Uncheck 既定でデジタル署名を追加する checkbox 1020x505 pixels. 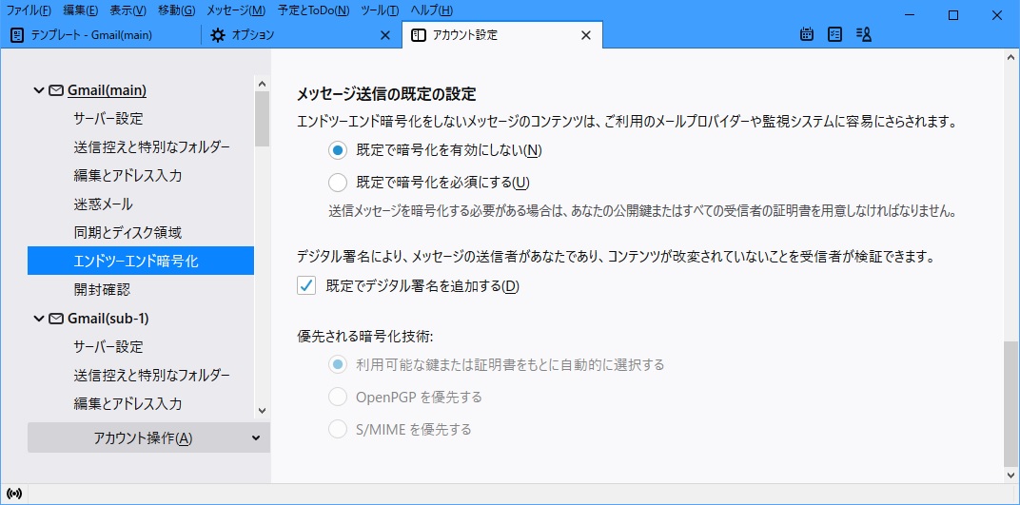tap(306, 285)
